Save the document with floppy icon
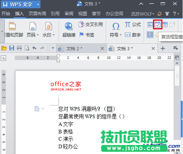This screenshot has height=154, width=183. [12, 48]
